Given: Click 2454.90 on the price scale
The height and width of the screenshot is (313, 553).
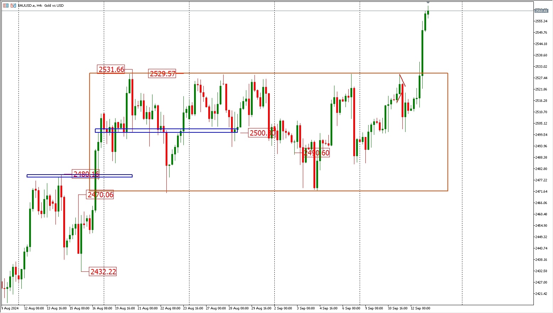Looking at the screenshot, I should [541, 226].
